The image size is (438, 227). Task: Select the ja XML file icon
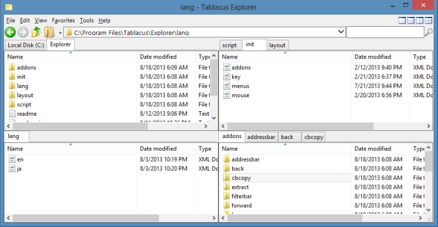12,168
